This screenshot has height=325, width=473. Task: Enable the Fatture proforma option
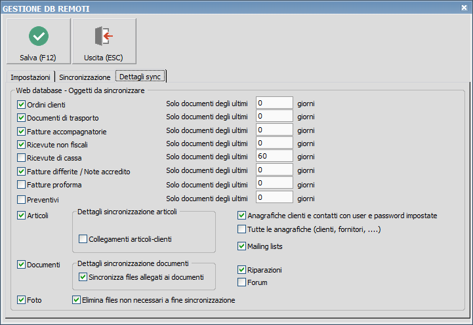(21, 185)
